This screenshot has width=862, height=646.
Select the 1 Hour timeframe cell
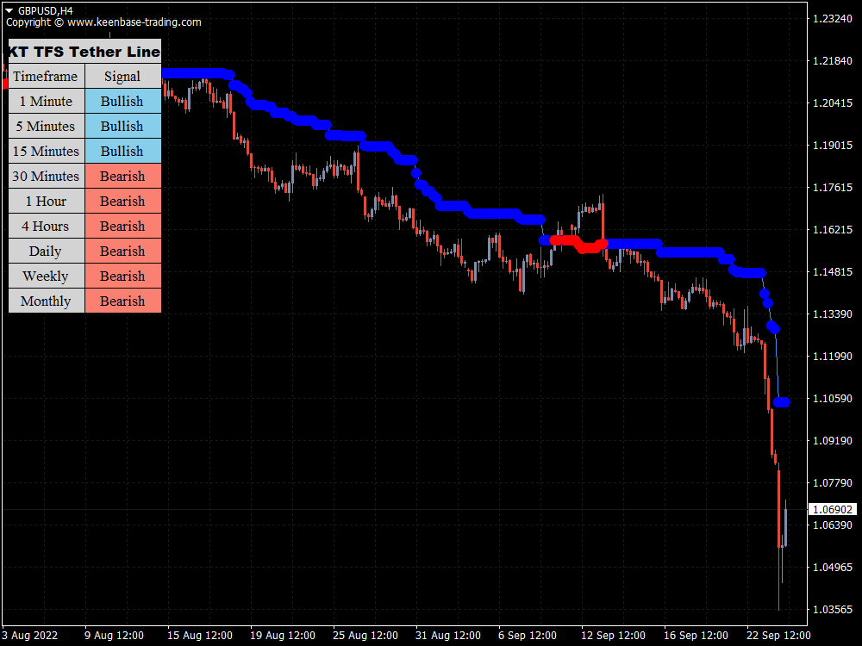47,201
